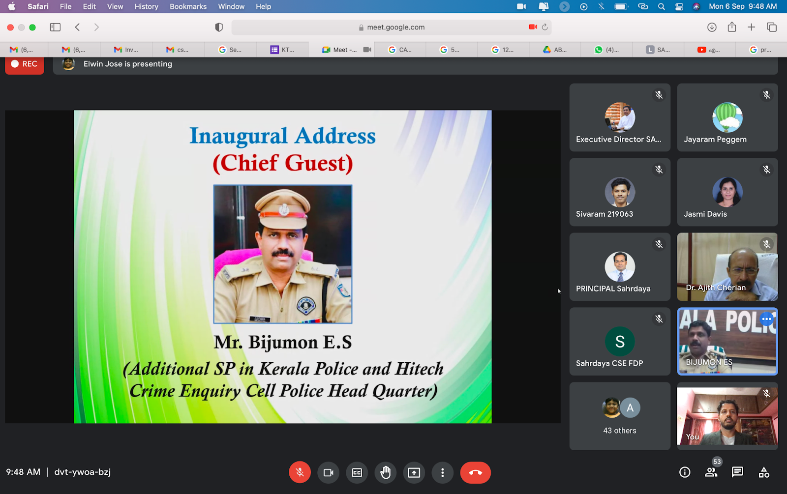This screenshot has width=787, height=494.
Task: Open the History menu
Action: (147, 6)
